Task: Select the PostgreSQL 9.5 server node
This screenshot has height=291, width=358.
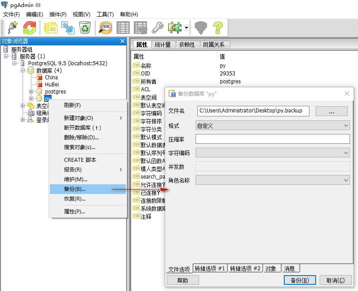Action: (x=68, y=63)
